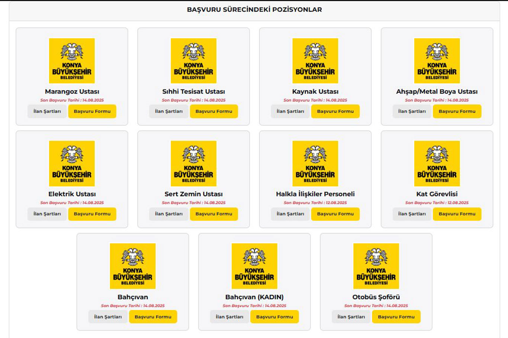Open Başvuru Formu for Kaynak Ustası
This screenshot has height=338, width=508.
point(335,111)
